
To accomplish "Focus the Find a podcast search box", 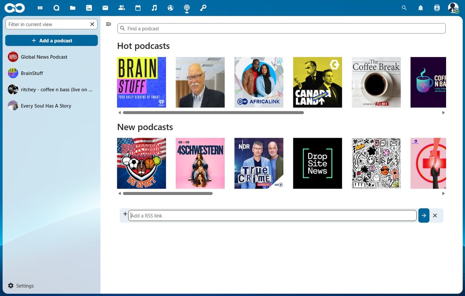I will coord(281,29).
